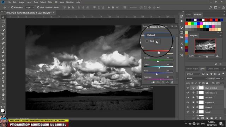Open the workspace switcher icon
The height and width of the screenshot is (127, 226).
216,7
